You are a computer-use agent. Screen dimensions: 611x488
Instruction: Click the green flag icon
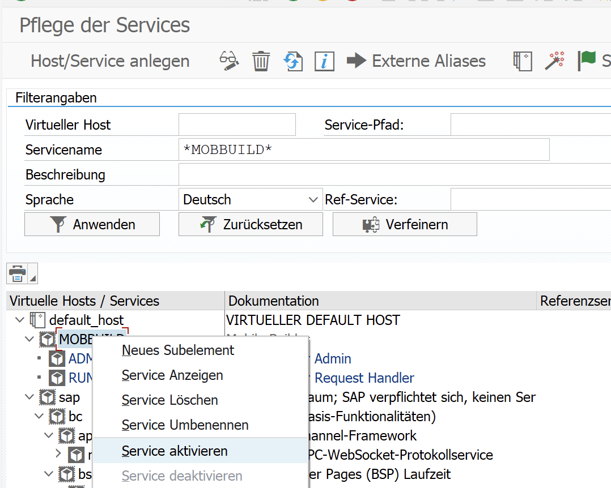(587, 61)
